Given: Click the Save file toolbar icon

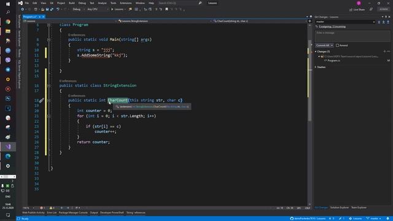Looking at the screenshot, I should pyautogui.click(x=47, y=9).
